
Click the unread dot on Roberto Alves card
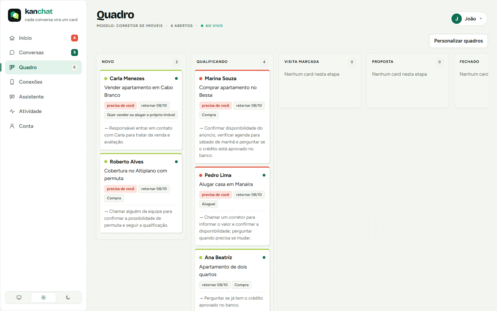pos(176,162)
